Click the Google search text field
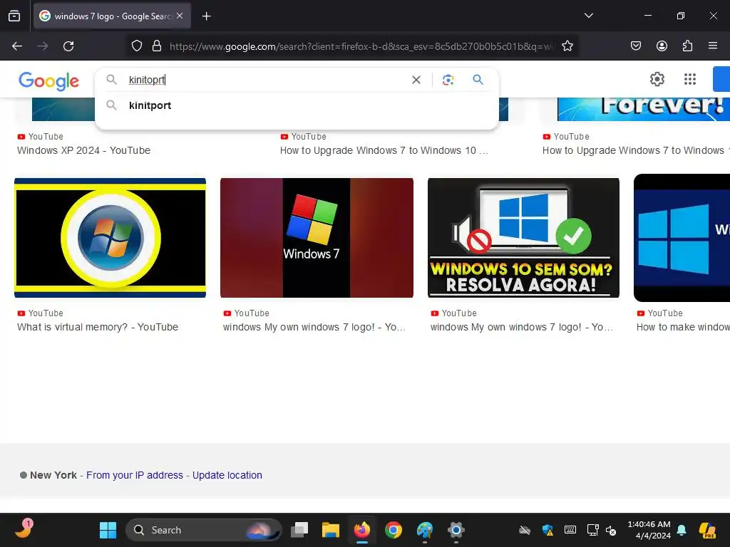Viewport: 730px width, 547px height. point(265,80)
